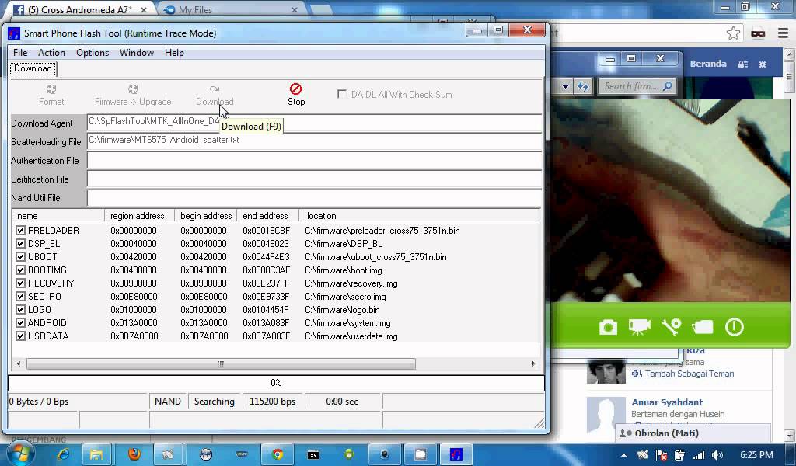The height and width of the screenshot is (466, 796).
Task: Click Beranda link on Facebook
Action: pyautogui.click(x=708, y=64)
